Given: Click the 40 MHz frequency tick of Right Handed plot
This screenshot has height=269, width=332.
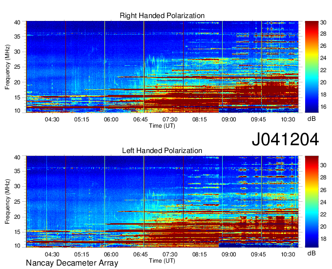Looking at the screenshot, I should tap(17, 22).
